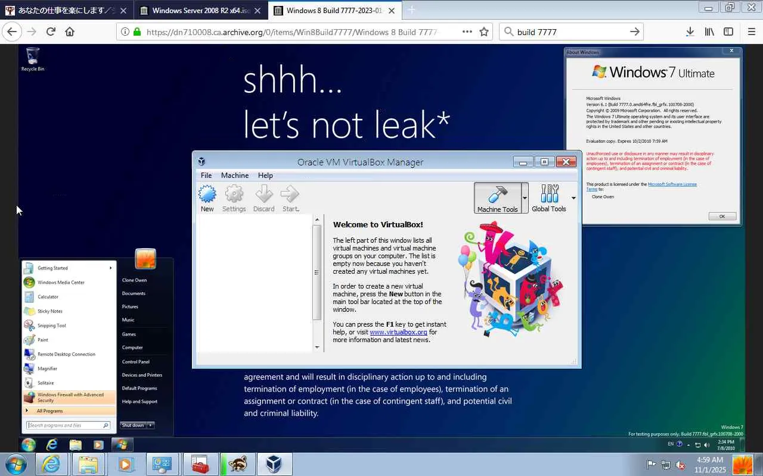
Task: Launch Snipping Tool from the Start menu
Action: [69, 325]
